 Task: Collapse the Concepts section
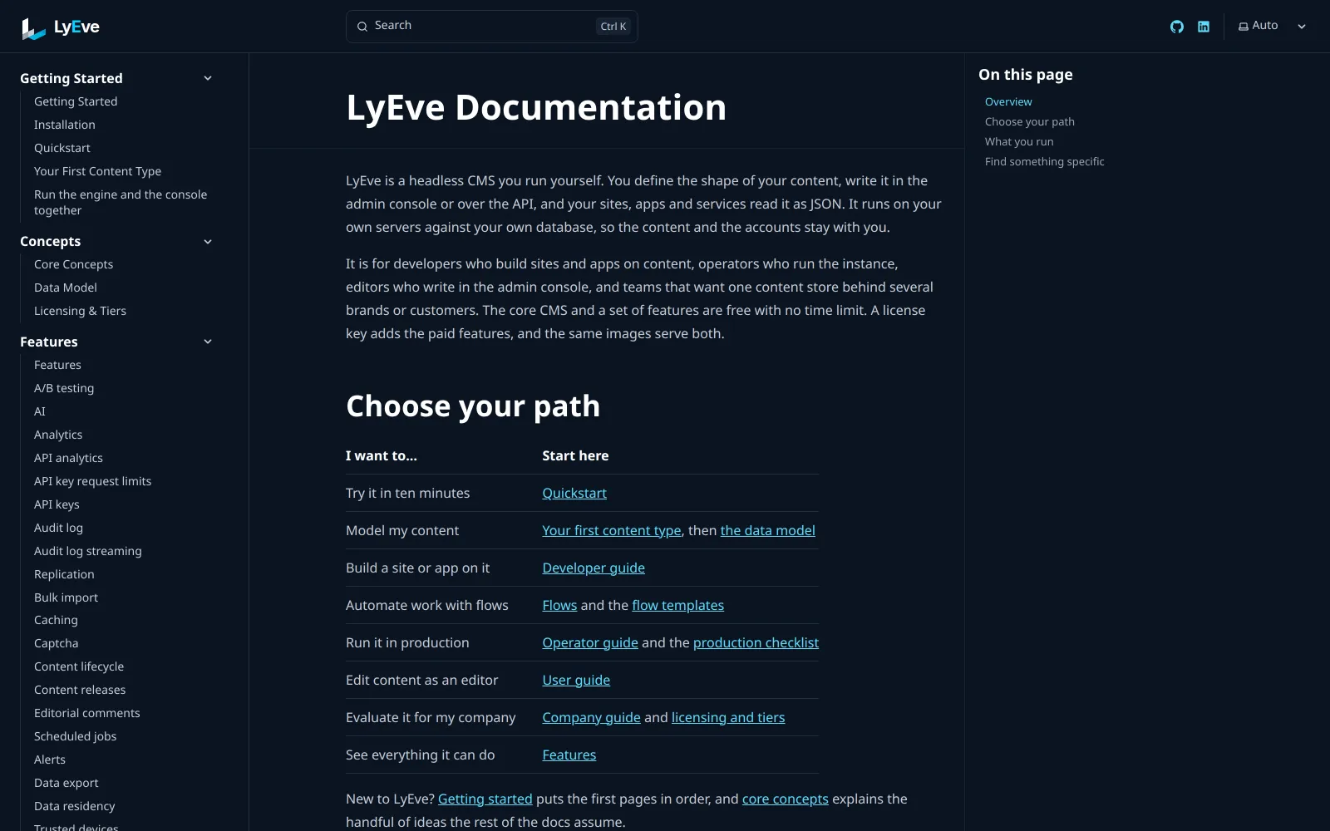208,242
